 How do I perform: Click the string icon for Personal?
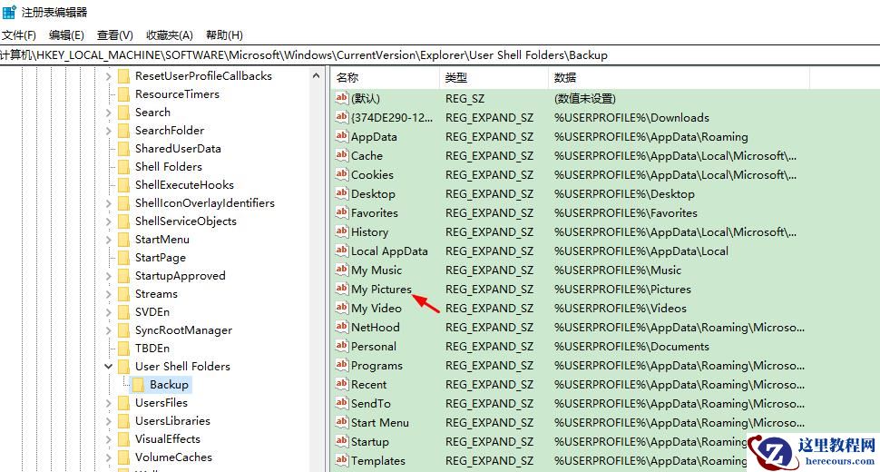pyautogui.click(x=342, y=346)
